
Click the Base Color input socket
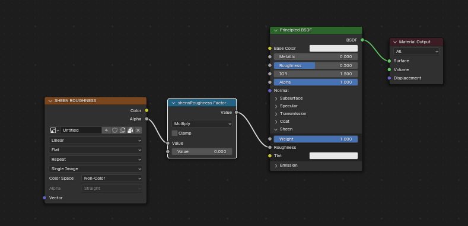pyautogui.click(x=270, y=49)
